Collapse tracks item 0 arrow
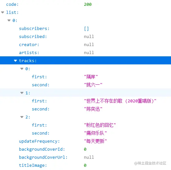 coord(22,69)
